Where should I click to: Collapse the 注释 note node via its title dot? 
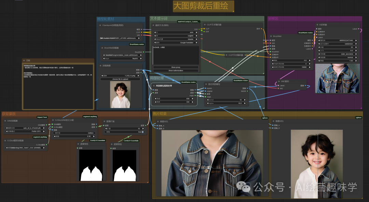tap(25, 61)
